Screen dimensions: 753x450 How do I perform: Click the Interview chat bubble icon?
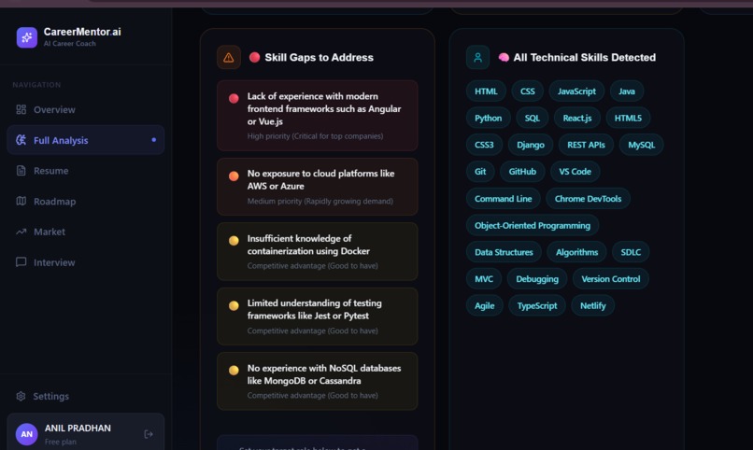tap(21, 262)
